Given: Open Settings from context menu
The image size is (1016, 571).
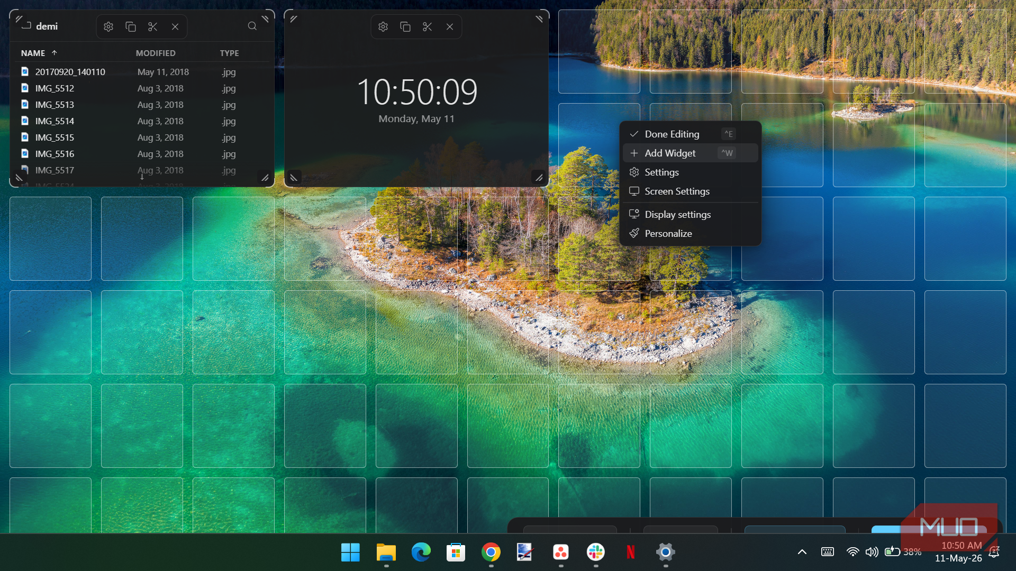Looking at the screenshot, I should (x=691, y=172).
